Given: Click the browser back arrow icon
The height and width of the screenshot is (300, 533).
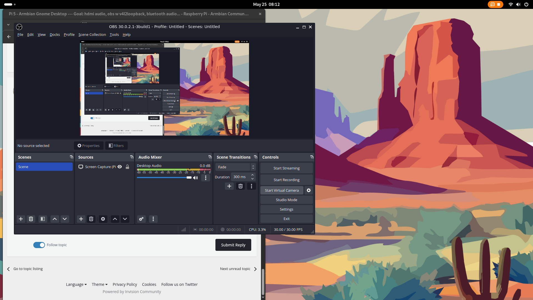Looking at the screenshot, I should pyautogui.click(x=9, y=36).
